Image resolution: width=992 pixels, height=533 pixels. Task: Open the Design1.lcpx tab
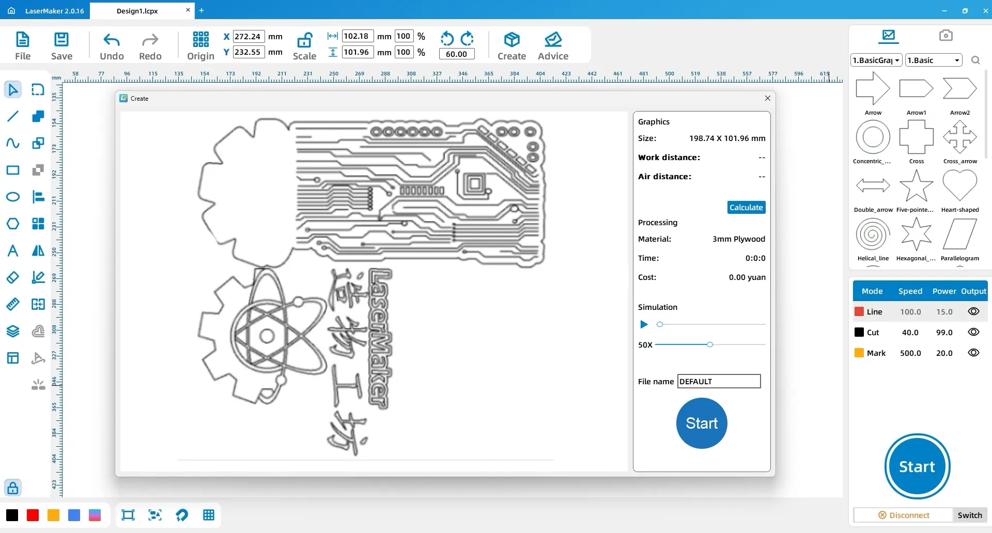pos(137,10)
